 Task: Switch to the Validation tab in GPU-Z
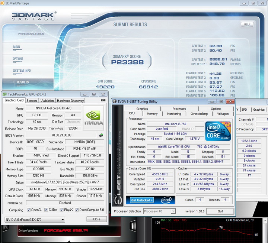click(x=47, y=101)
